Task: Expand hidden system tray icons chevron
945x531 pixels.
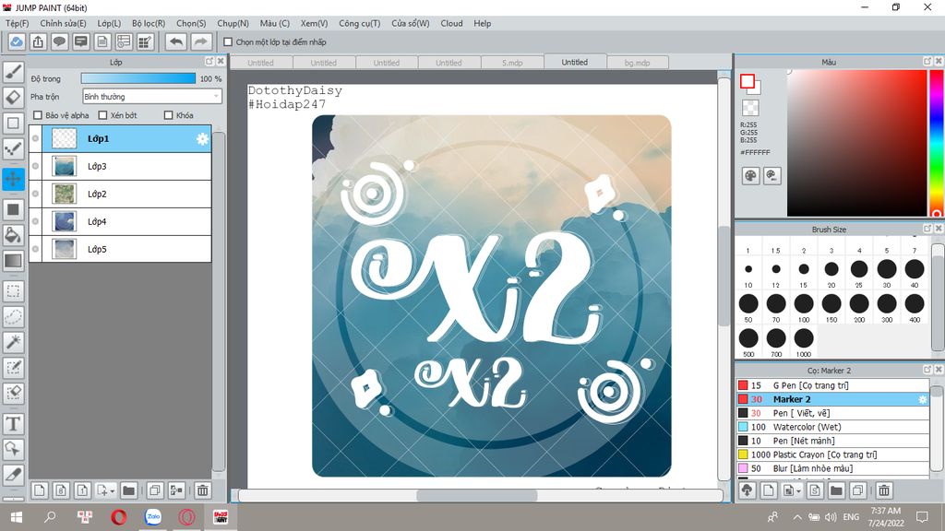Action: point(796,517)
